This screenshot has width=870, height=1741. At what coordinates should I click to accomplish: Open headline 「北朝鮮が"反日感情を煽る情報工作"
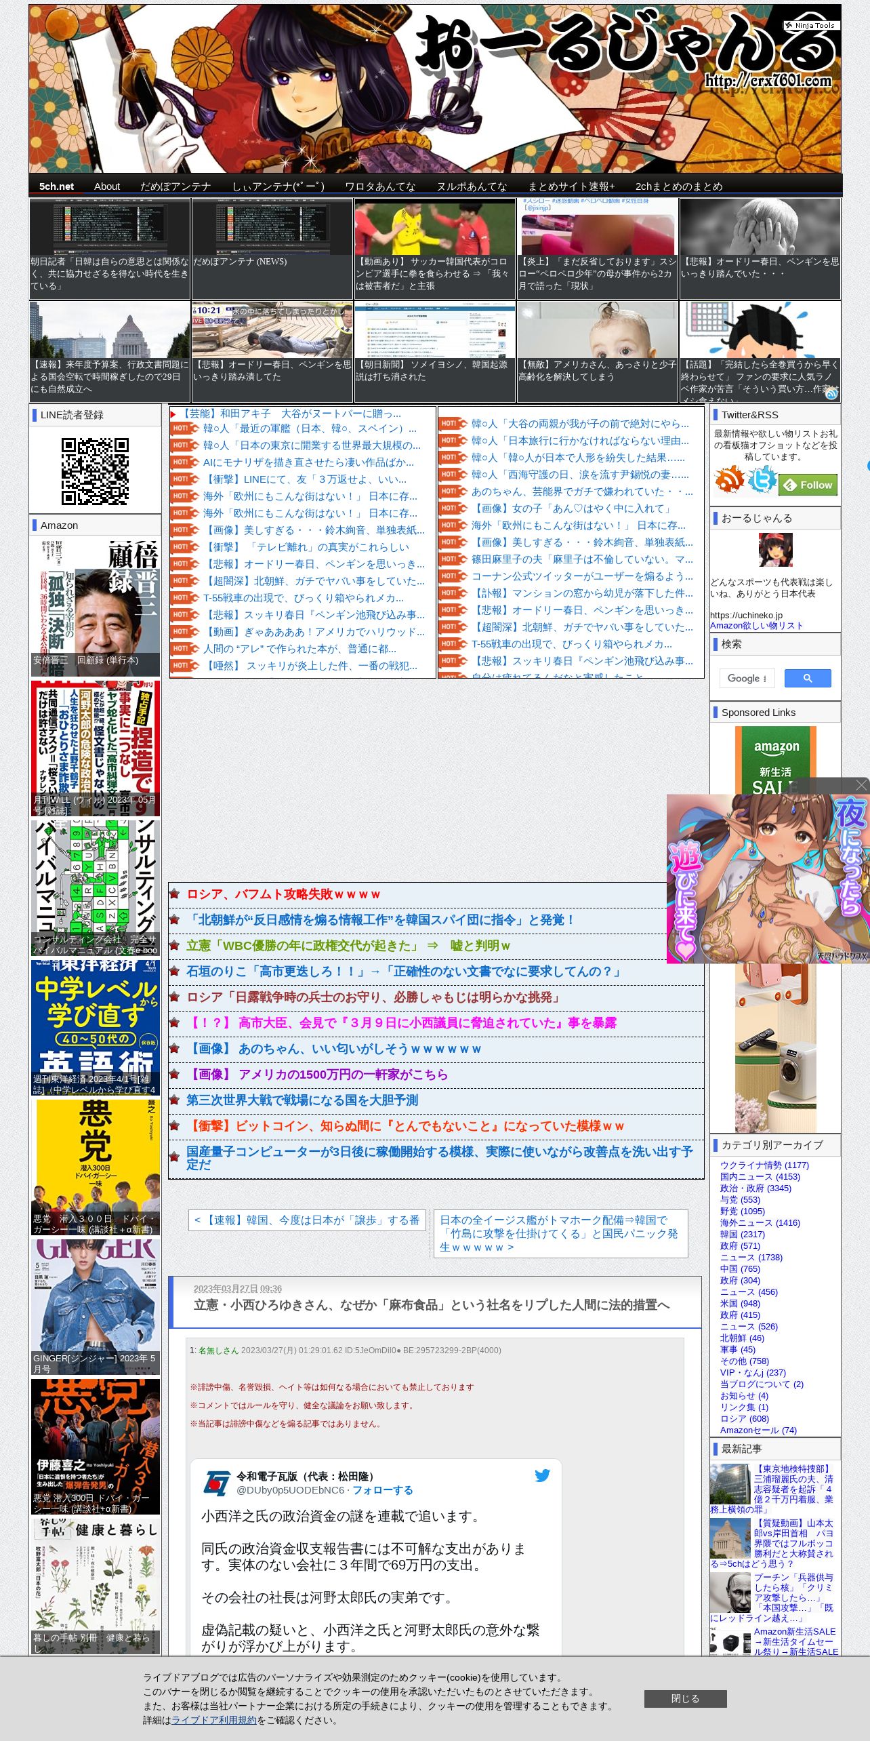tap(381, 920)
